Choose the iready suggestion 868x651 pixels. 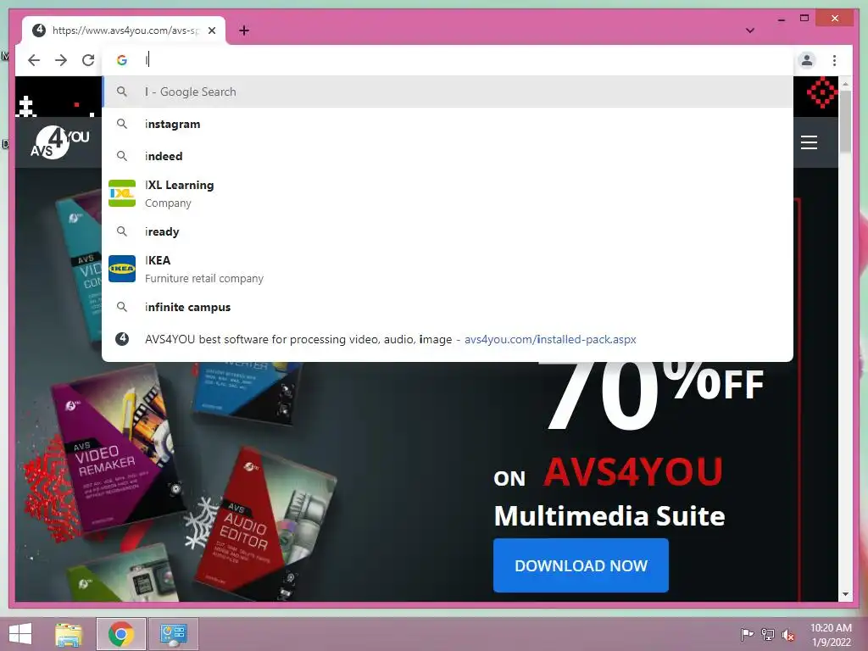click(x=448, y=231)
